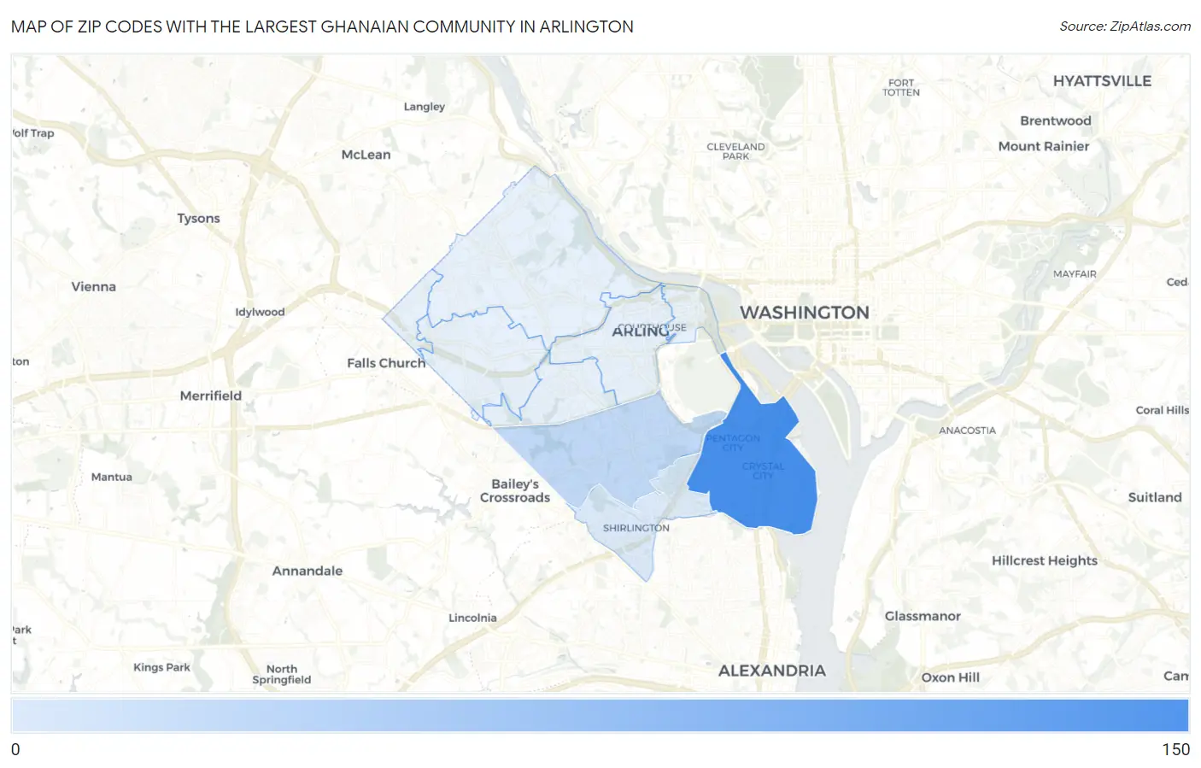The image size is (1201, 768).
Task: Click the SHIRLINGTON neighborhood label
Action: point(636,528)
